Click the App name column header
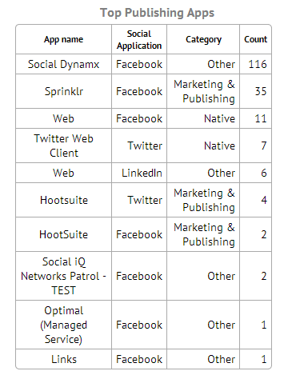The width and height of the screenshot is (288, 383). 63,39
